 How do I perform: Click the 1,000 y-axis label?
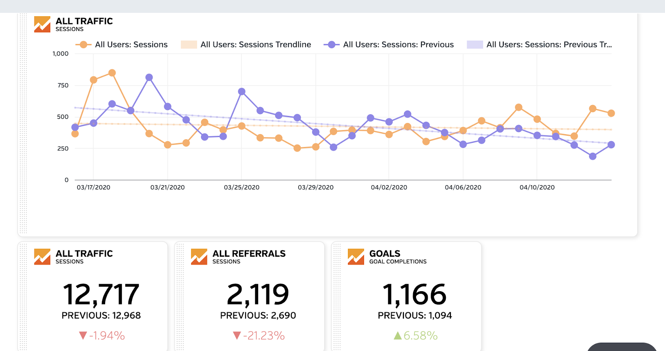pos(61,54)
